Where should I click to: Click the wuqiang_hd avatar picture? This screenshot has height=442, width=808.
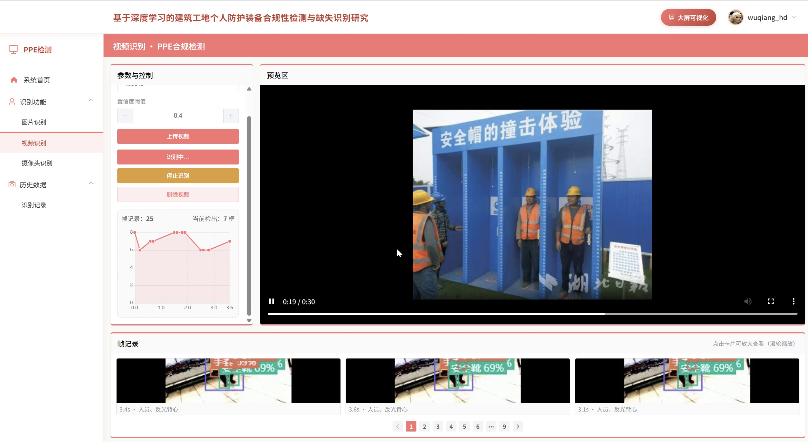point(736,17)
